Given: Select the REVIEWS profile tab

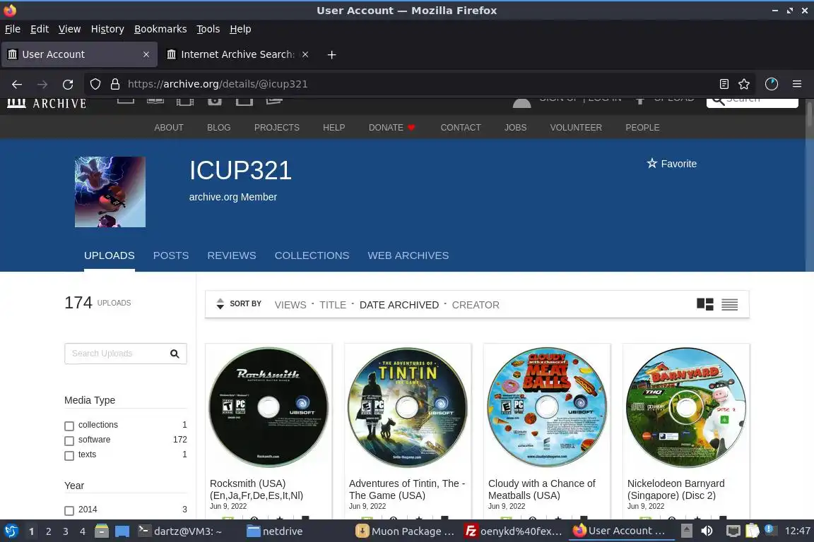Looking at the screenshot, I should pyautogui.click(x=232, y=255).
